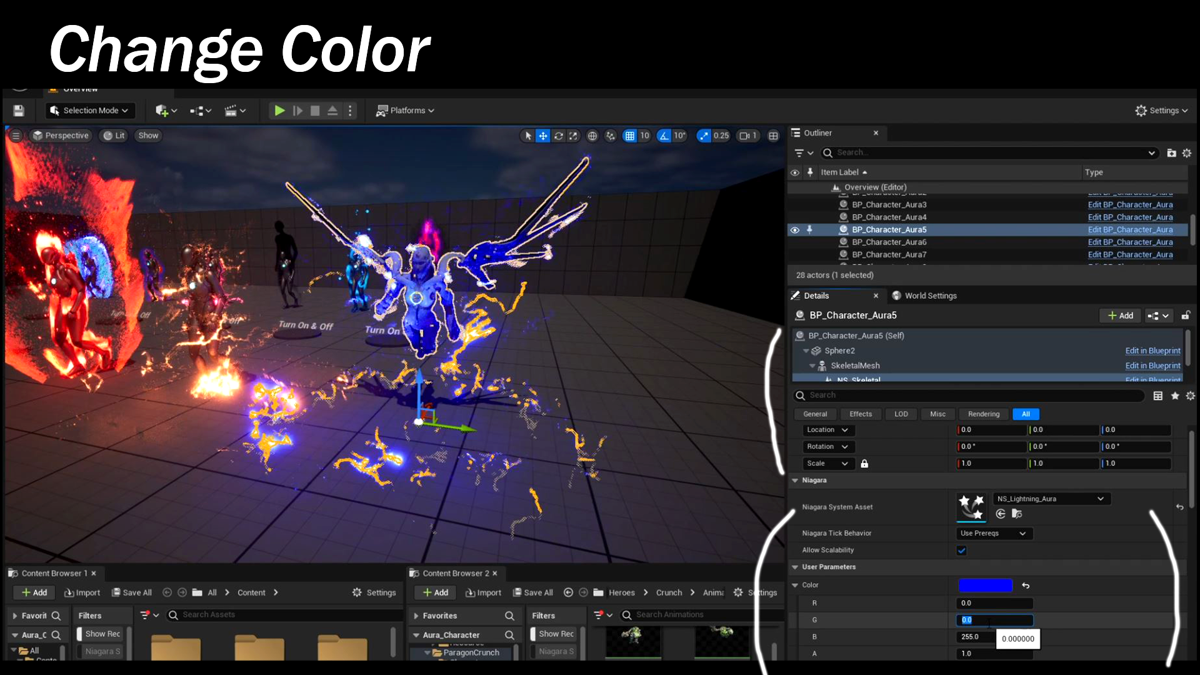Viewport: 1200px width, 675px height.
Task: Click Edit in Blueprint for Sphere2
Action: point(1152,351)
